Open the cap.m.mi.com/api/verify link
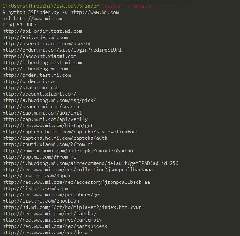This screenshot has width=240, height=236. point(45,119)
